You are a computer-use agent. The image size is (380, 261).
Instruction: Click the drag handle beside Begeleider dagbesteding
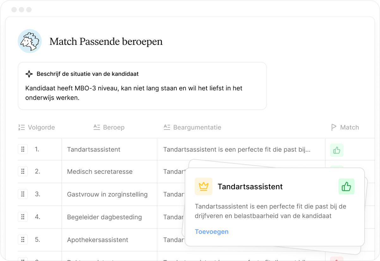[x=23, y=217]
